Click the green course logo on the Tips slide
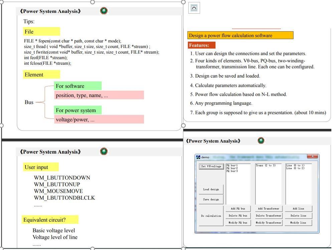 tap(104, 11)
